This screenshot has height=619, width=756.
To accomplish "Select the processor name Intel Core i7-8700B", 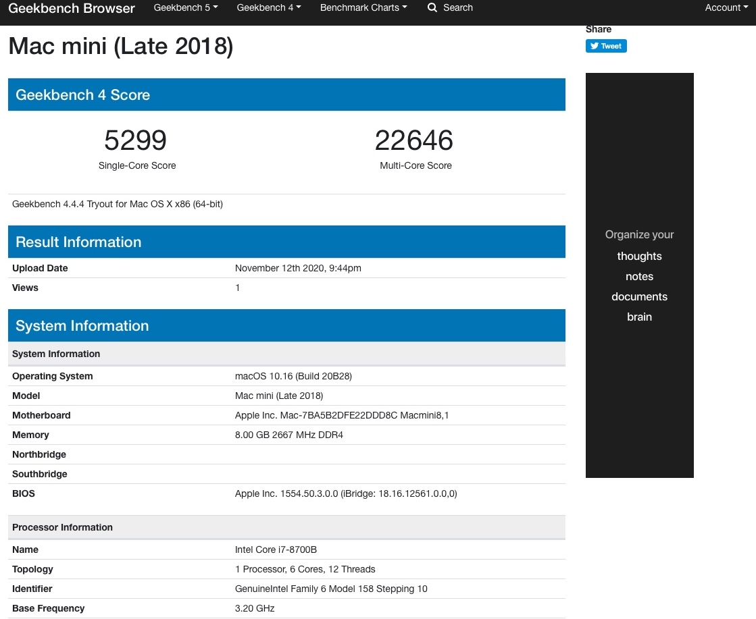I will pyautogui.click(x=276, y=549).
